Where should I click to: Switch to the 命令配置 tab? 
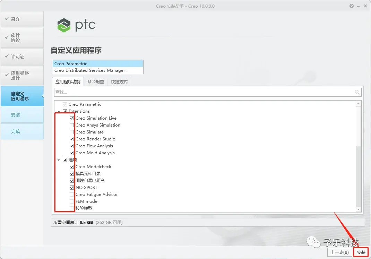point(96,82)
